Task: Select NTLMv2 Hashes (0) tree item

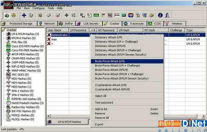Action: tap(23, 38)
